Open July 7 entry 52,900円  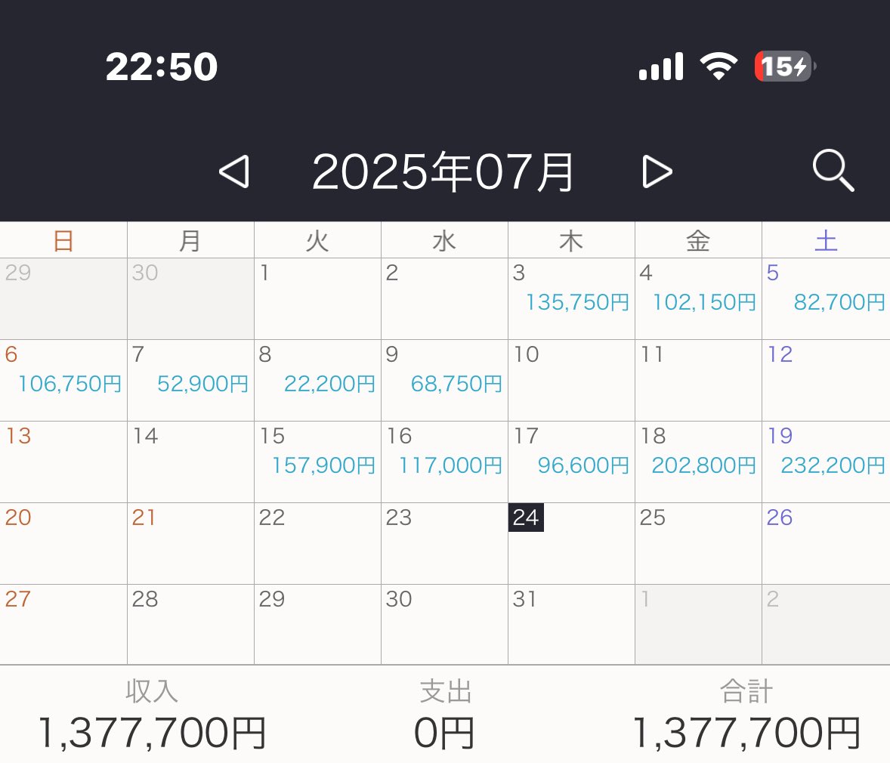pyautogui.click(x=190, y=380)
